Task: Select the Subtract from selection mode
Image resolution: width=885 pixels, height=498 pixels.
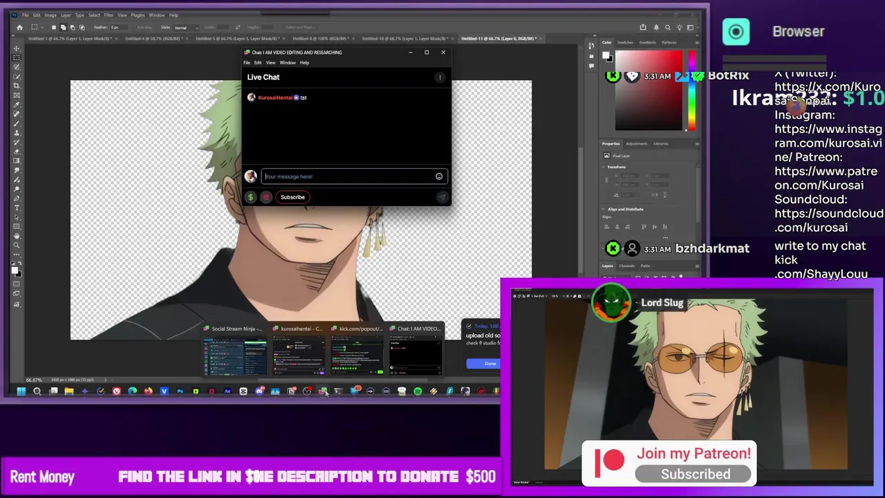Action: pyautogui.click(x=73, y=28)
